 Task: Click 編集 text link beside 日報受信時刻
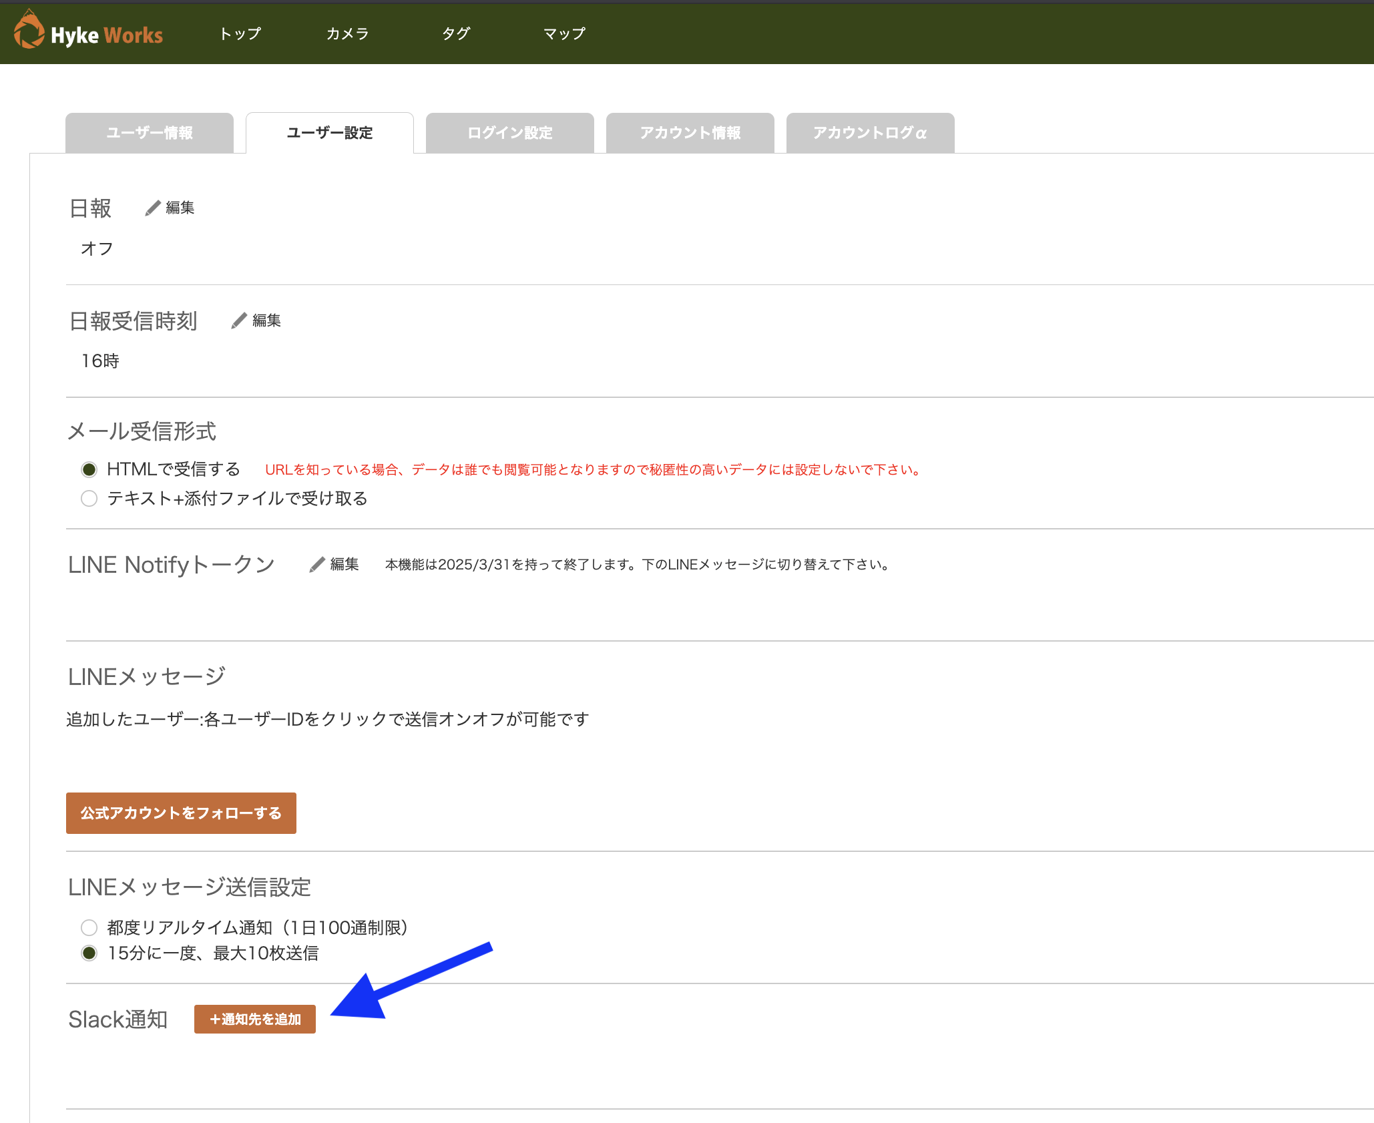coord(266,321)
